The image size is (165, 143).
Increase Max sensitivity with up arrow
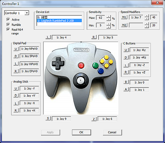click(109, 16)
